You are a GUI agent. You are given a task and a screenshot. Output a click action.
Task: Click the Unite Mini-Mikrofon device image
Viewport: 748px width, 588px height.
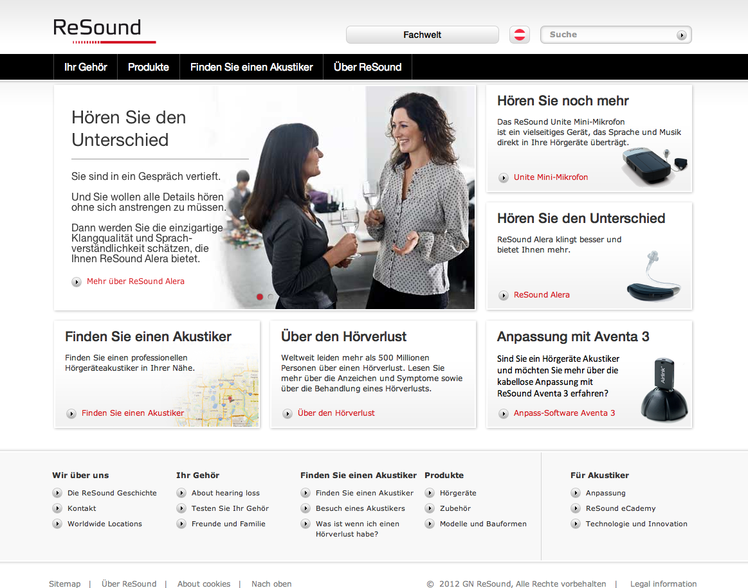[654, 167]
